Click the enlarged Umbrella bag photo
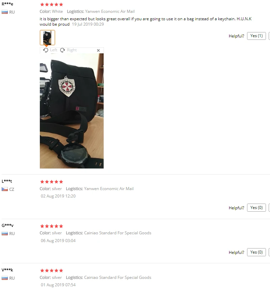The height and width of the screenshot is (289, 270). coord(72,111)
